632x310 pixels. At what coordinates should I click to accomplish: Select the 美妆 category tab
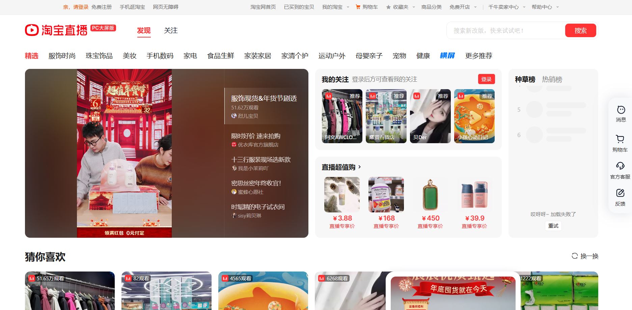click(130, 56)
